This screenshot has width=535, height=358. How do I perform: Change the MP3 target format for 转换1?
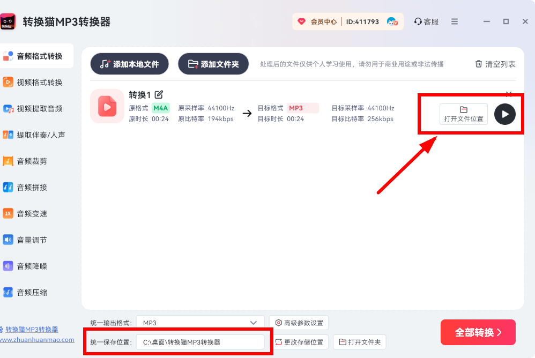(x=303, y=108)
